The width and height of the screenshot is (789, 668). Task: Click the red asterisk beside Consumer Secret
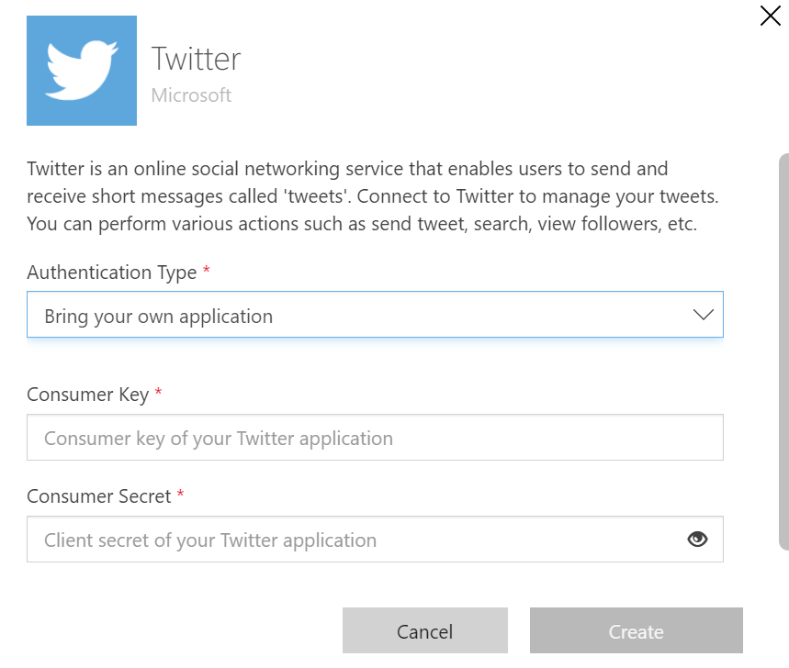point(181,495)
